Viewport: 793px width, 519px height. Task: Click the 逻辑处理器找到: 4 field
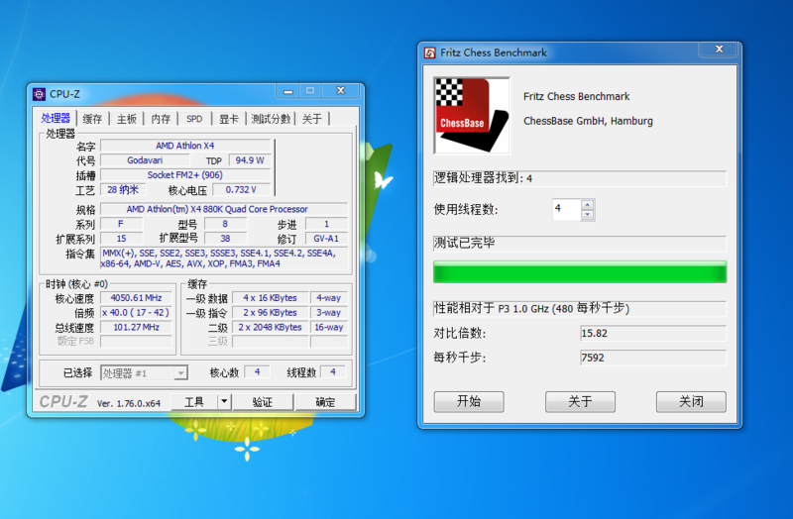click(580, 178)
